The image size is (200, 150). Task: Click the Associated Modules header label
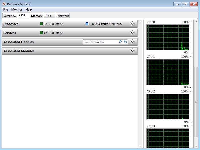[19, 51]
